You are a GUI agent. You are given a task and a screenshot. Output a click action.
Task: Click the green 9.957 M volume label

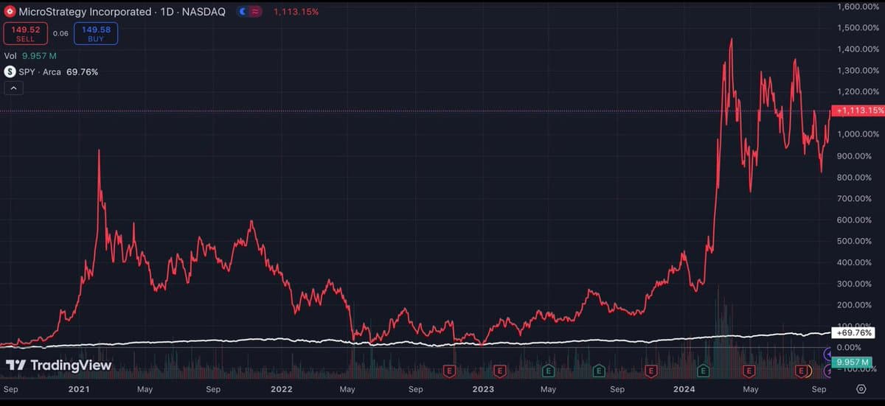(x=853, y=362)
